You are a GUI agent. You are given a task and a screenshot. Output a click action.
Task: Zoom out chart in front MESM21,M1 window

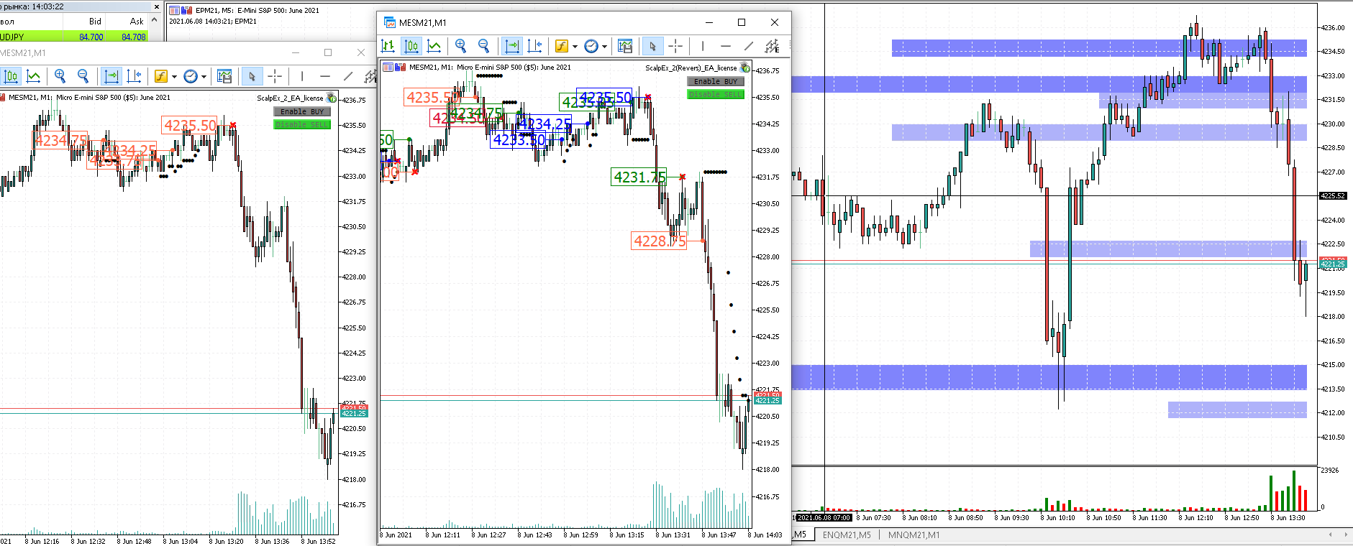tap(484, 46)
